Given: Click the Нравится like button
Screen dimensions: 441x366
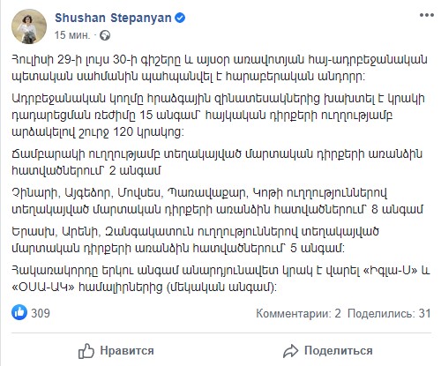Looking at the screenshot, I should 116,351.
